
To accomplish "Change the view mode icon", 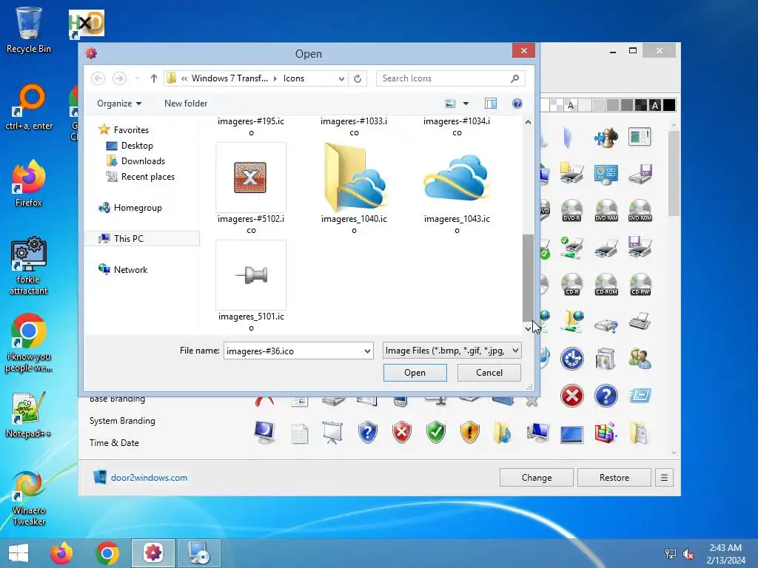I will (x=450, y=104).
